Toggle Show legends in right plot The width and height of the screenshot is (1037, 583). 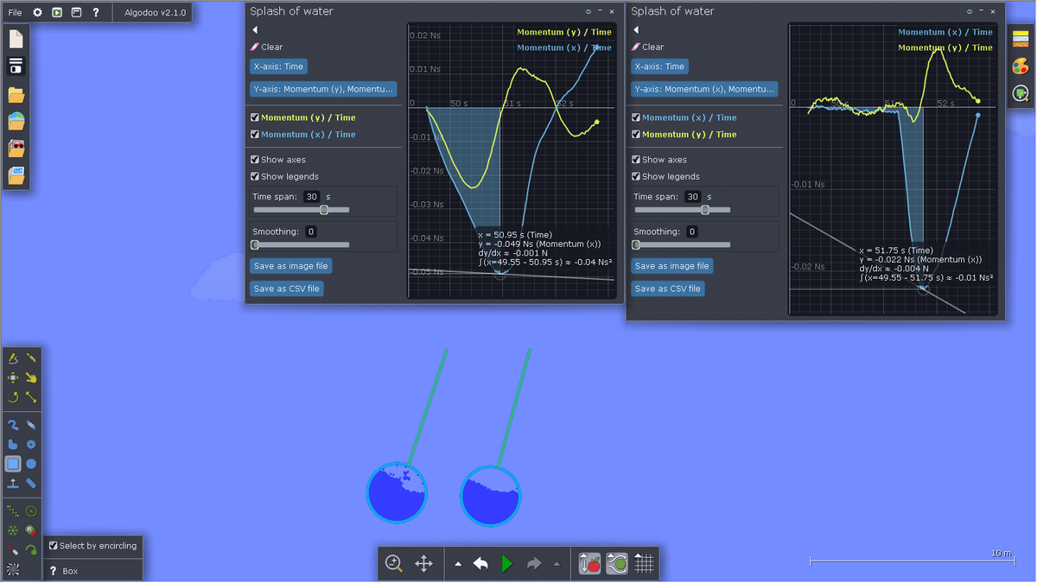[x=636, y=176]
